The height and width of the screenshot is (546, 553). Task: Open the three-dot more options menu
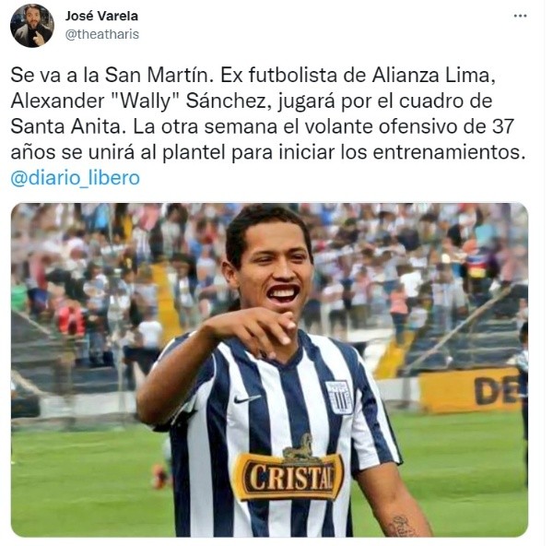(520, 16)
